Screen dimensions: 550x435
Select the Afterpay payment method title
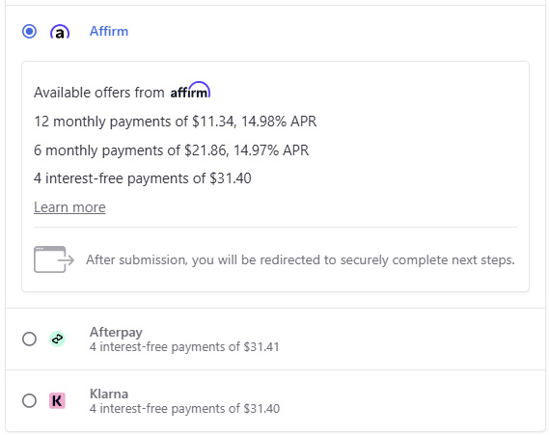click(x=116, y=332)
